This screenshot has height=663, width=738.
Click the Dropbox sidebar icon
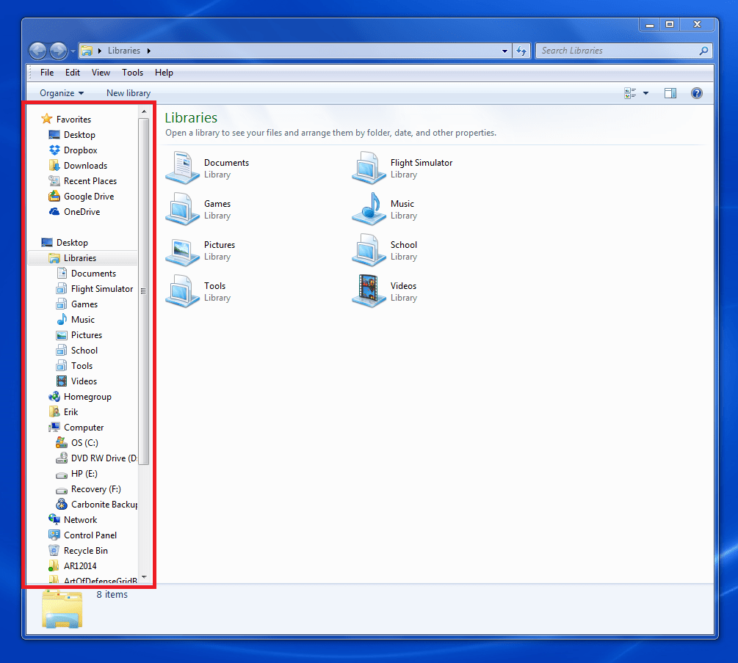tap(54, 150)
